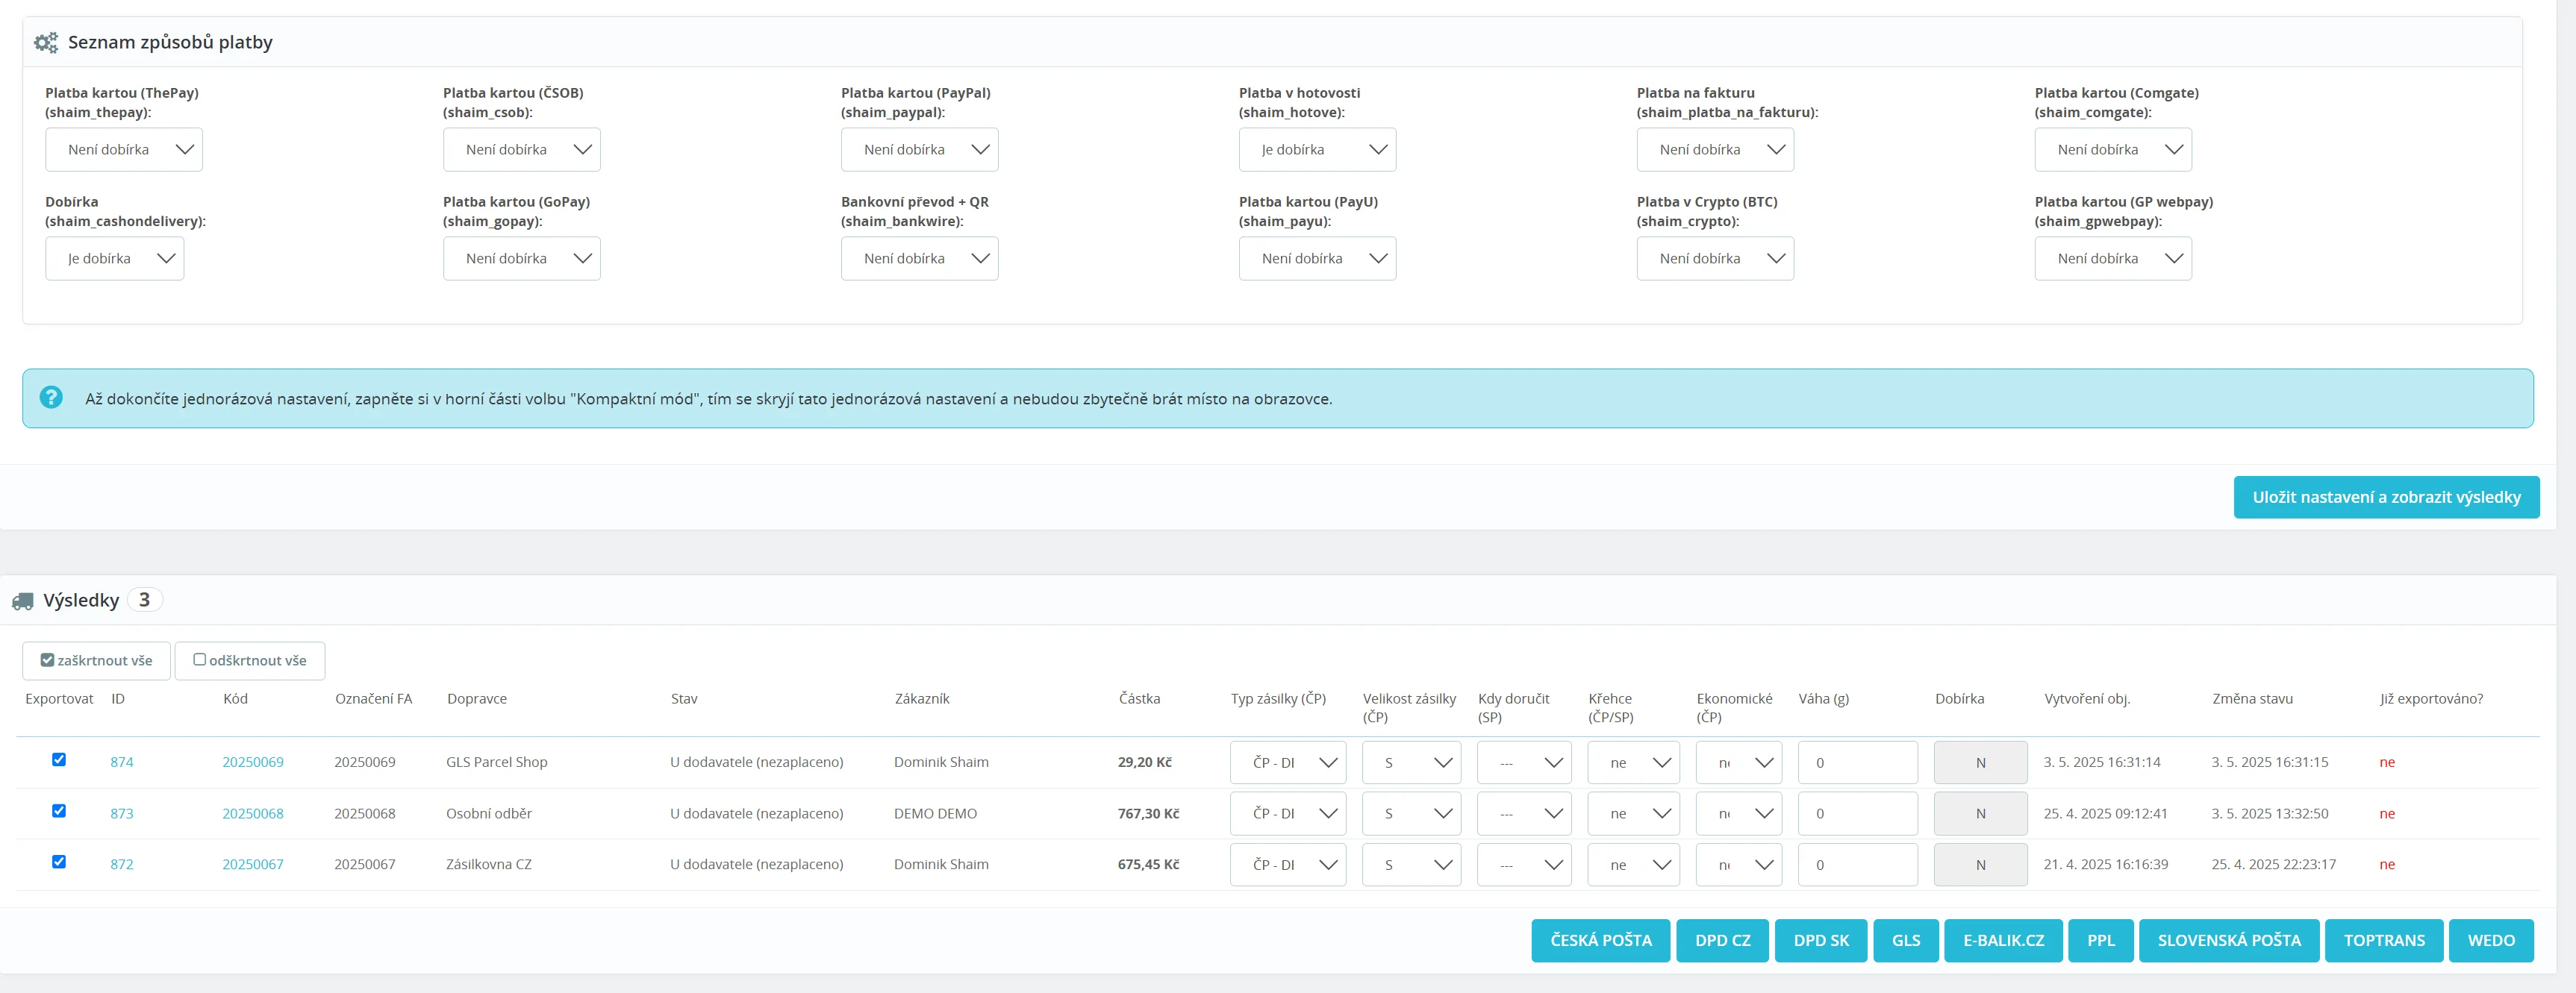Image resolution: width=2576 pixels, height=993 pixels.
Task: Click zaškrtnout vše button
Action: (97, 660)
